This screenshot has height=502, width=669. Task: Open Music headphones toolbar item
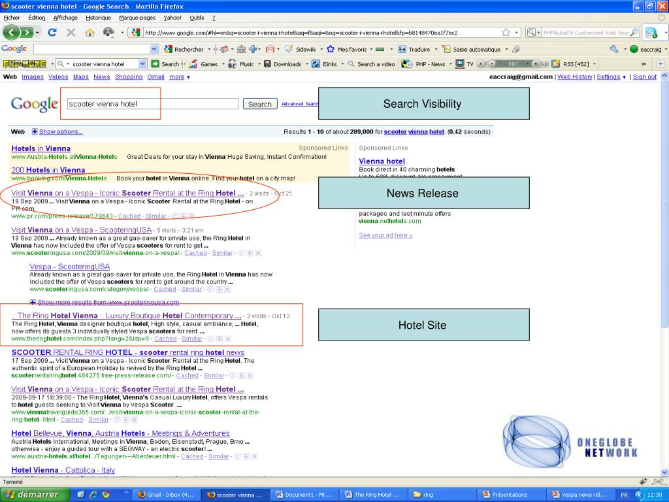tap(241, 64)
